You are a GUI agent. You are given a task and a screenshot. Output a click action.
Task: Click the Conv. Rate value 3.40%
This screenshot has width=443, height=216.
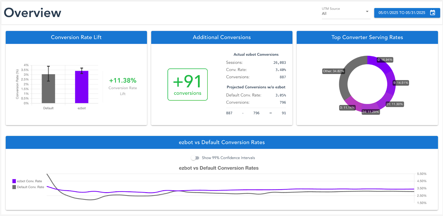[x=281, y=70]
